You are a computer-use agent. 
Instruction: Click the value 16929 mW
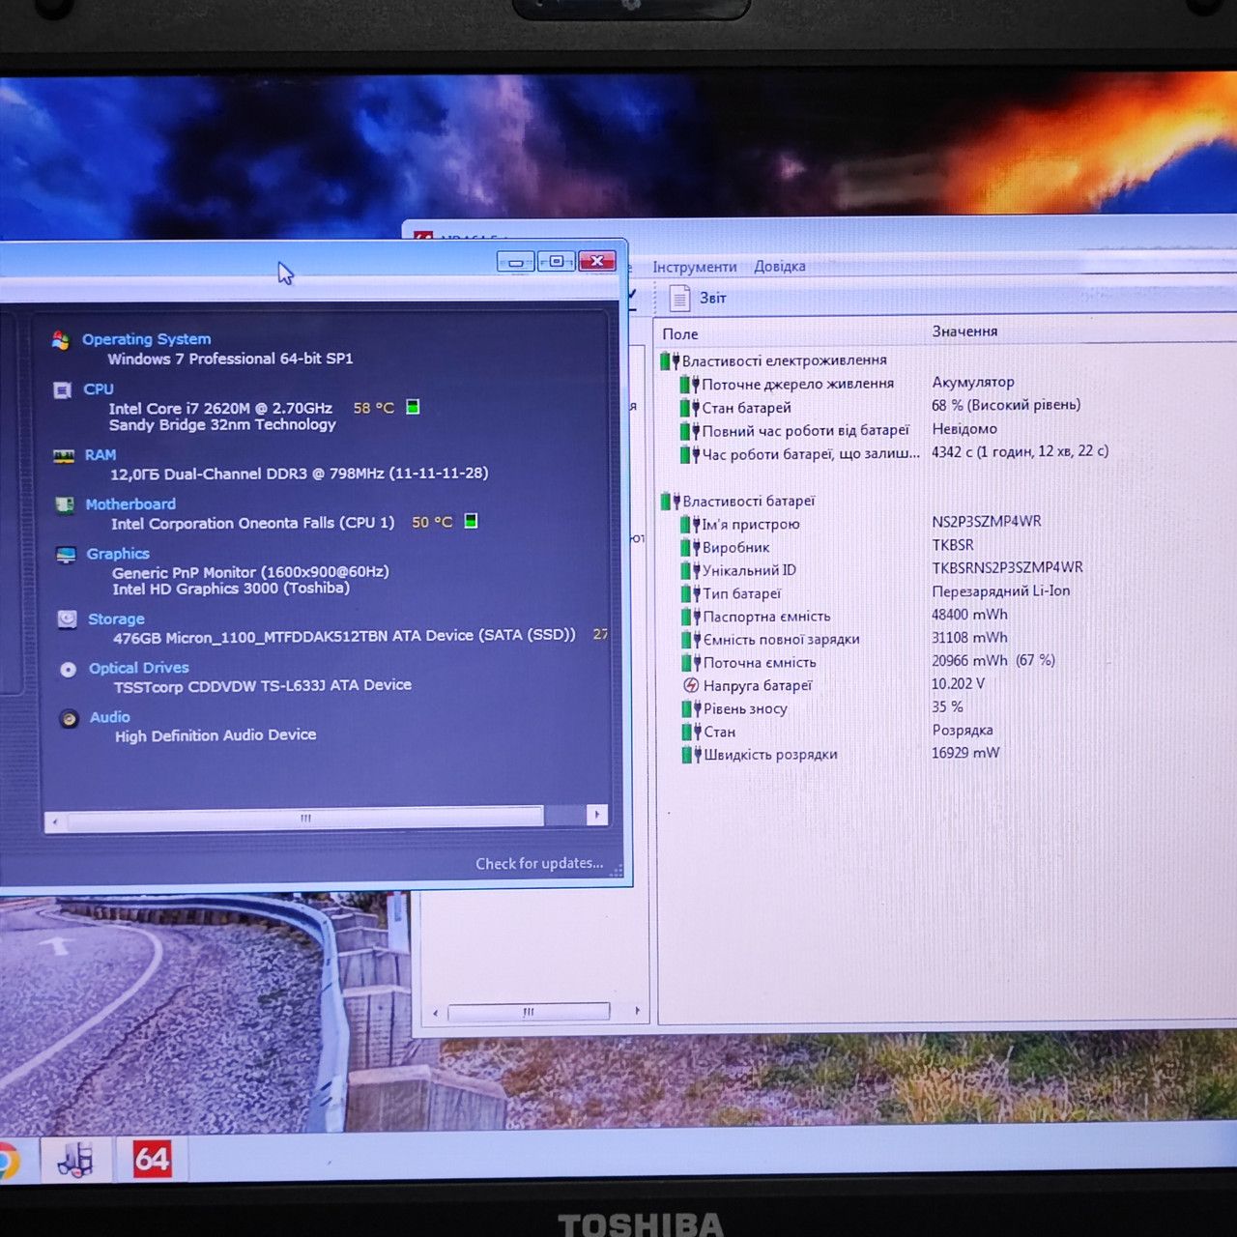965,752
